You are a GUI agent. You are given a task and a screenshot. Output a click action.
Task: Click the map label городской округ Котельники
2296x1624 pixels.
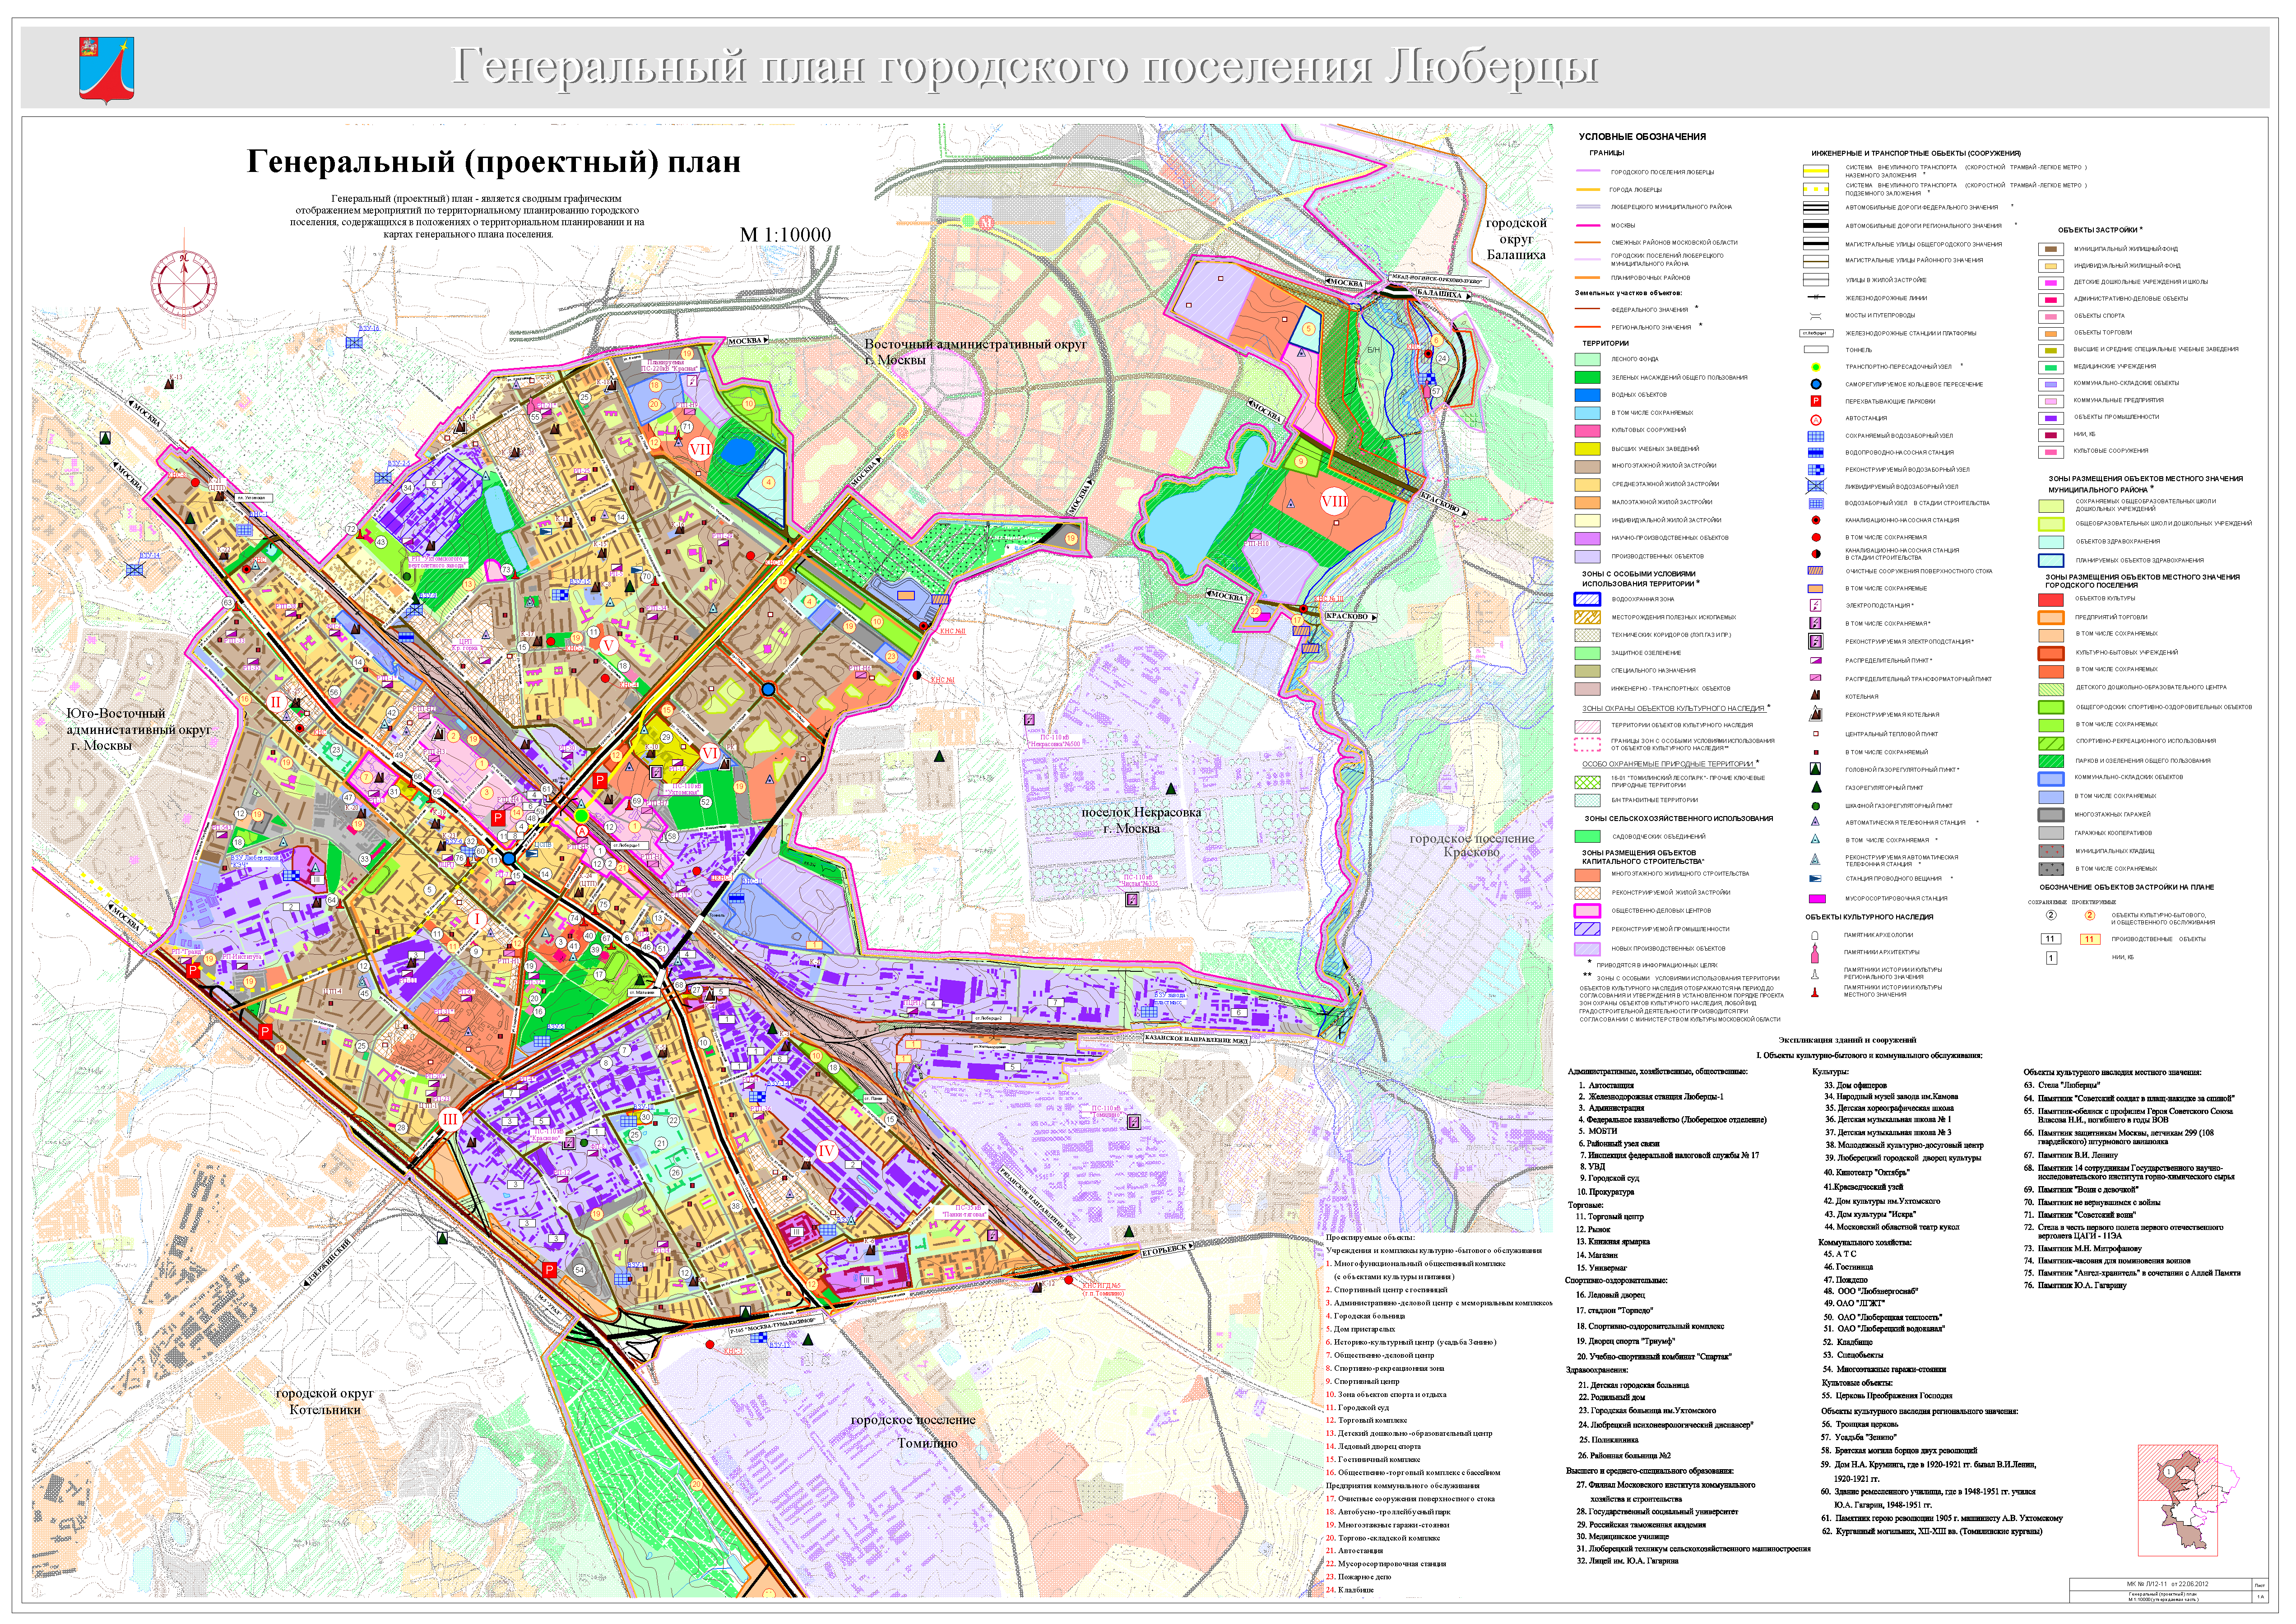[x=325, y=1401]
